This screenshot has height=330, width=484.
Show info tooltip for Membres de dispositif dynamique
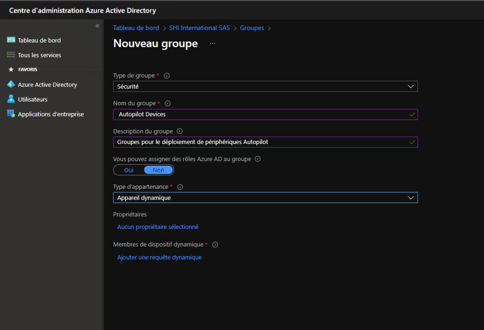coord(215,245)
